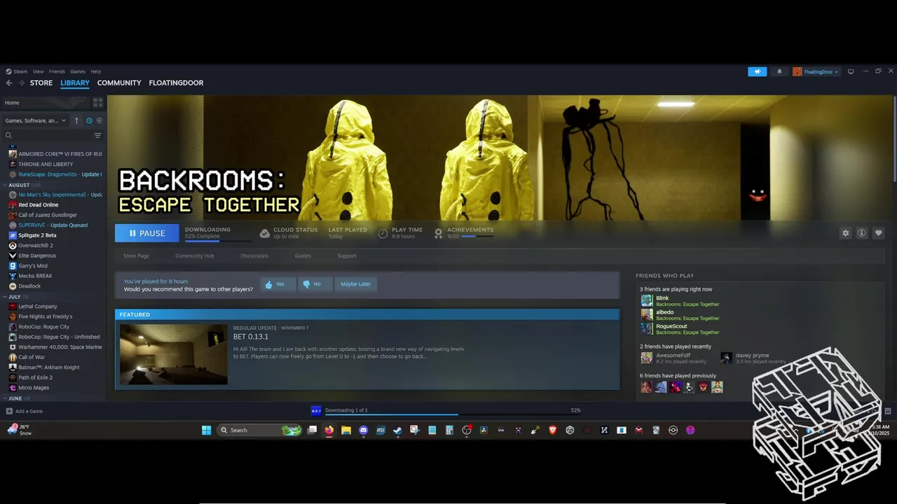Open friend albedo's entry
The width and height of the screenshot is (897, 504).
680,315
